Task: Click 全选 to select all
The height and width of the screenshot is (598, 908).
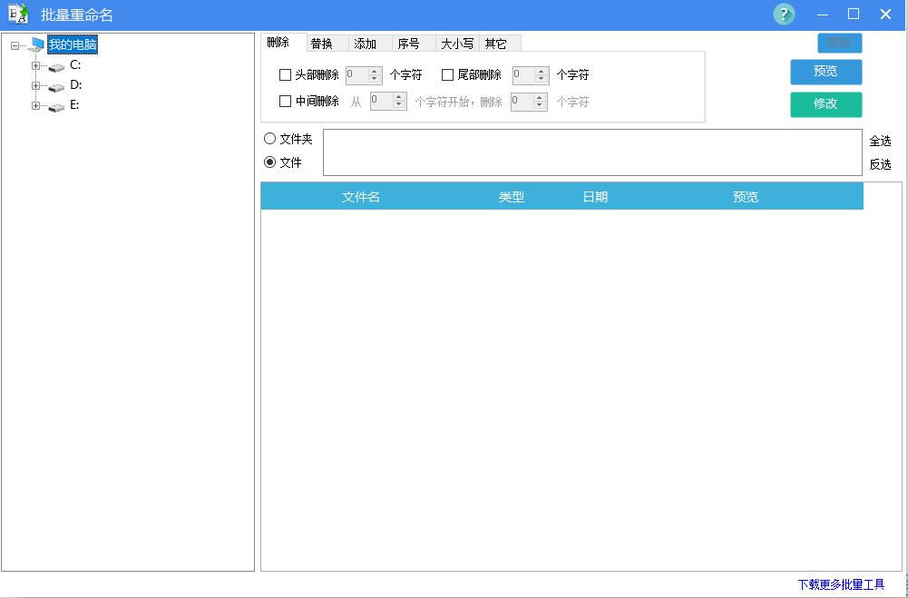Action: (880, 141)
